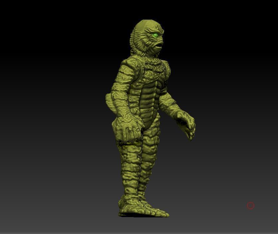This screenshot has height=234, width=278.
Task: Select the creature's outstretched far hand
Action: pos(186,125)
